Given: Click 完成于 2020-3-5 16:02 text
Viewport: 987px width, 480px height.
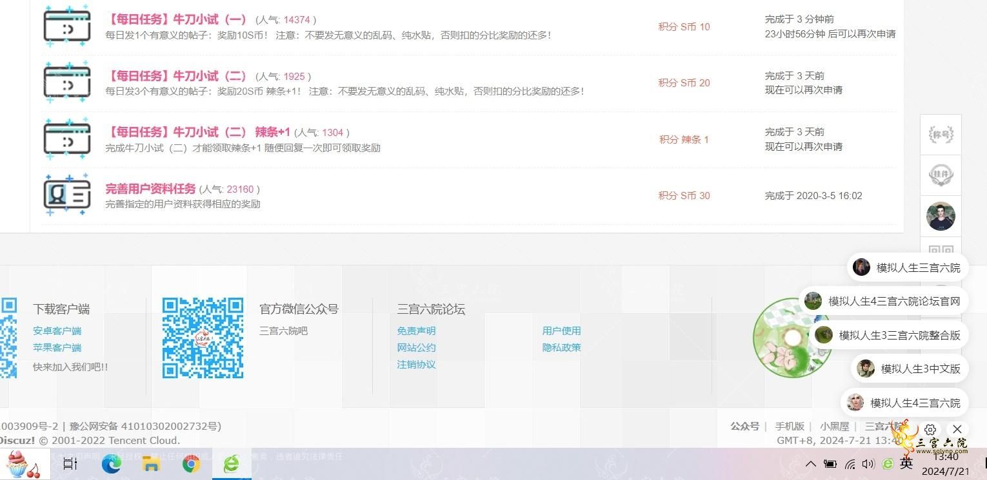Looking at the screenshot, I should [813, 195].
